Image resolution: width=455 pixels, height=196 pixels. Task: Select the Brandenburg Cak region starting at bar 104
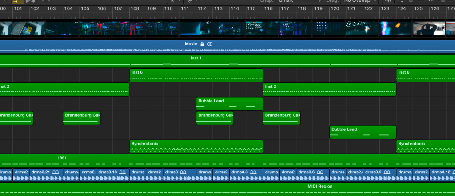(82, 118)
